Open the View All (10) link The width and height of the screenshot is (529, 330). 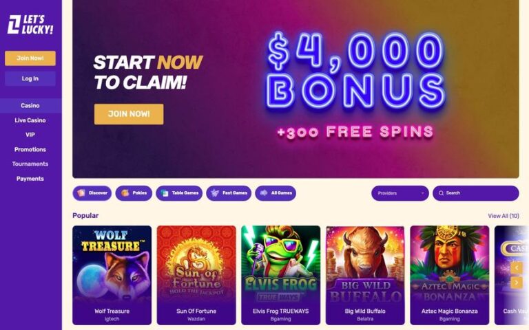504,216
